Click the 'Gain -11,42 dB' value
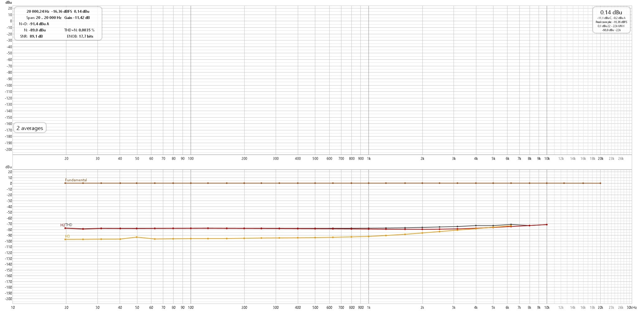Viewport: 638px width, 311px height. pos(77,18)
